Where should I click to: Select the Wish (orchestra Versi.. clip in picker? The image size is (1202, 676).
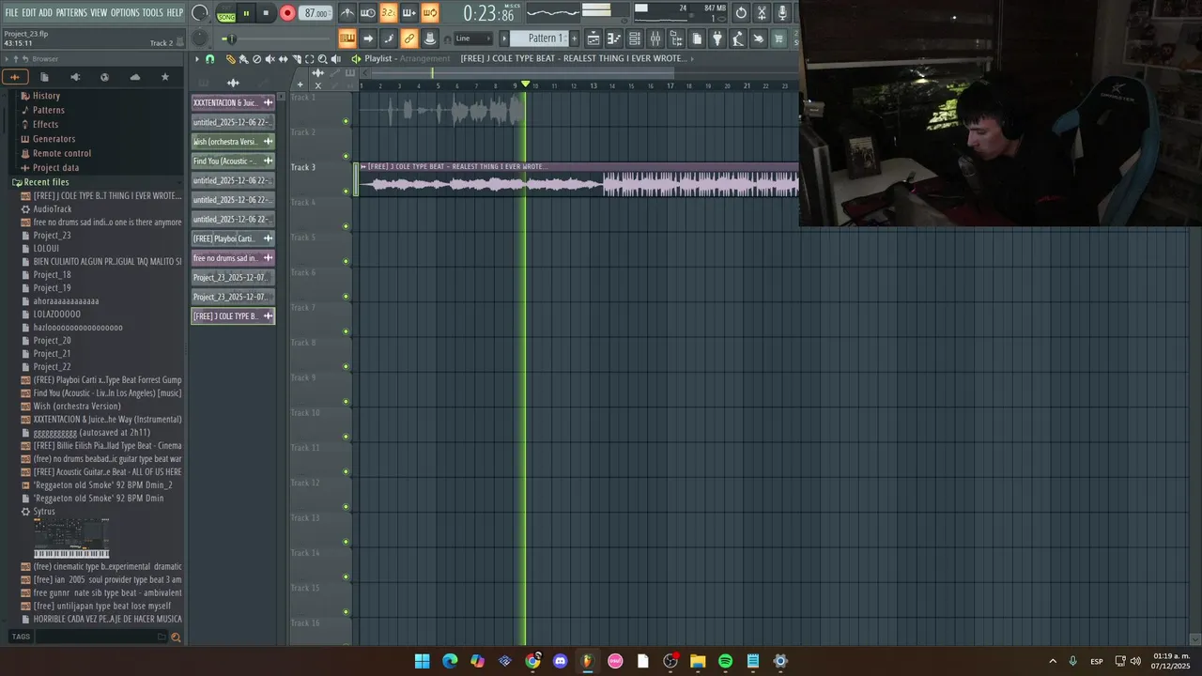(x=233, y=142)
